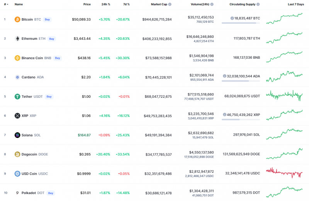
Task: Click the Binance Coin yellow logo icon
Action: coord(17,58)
